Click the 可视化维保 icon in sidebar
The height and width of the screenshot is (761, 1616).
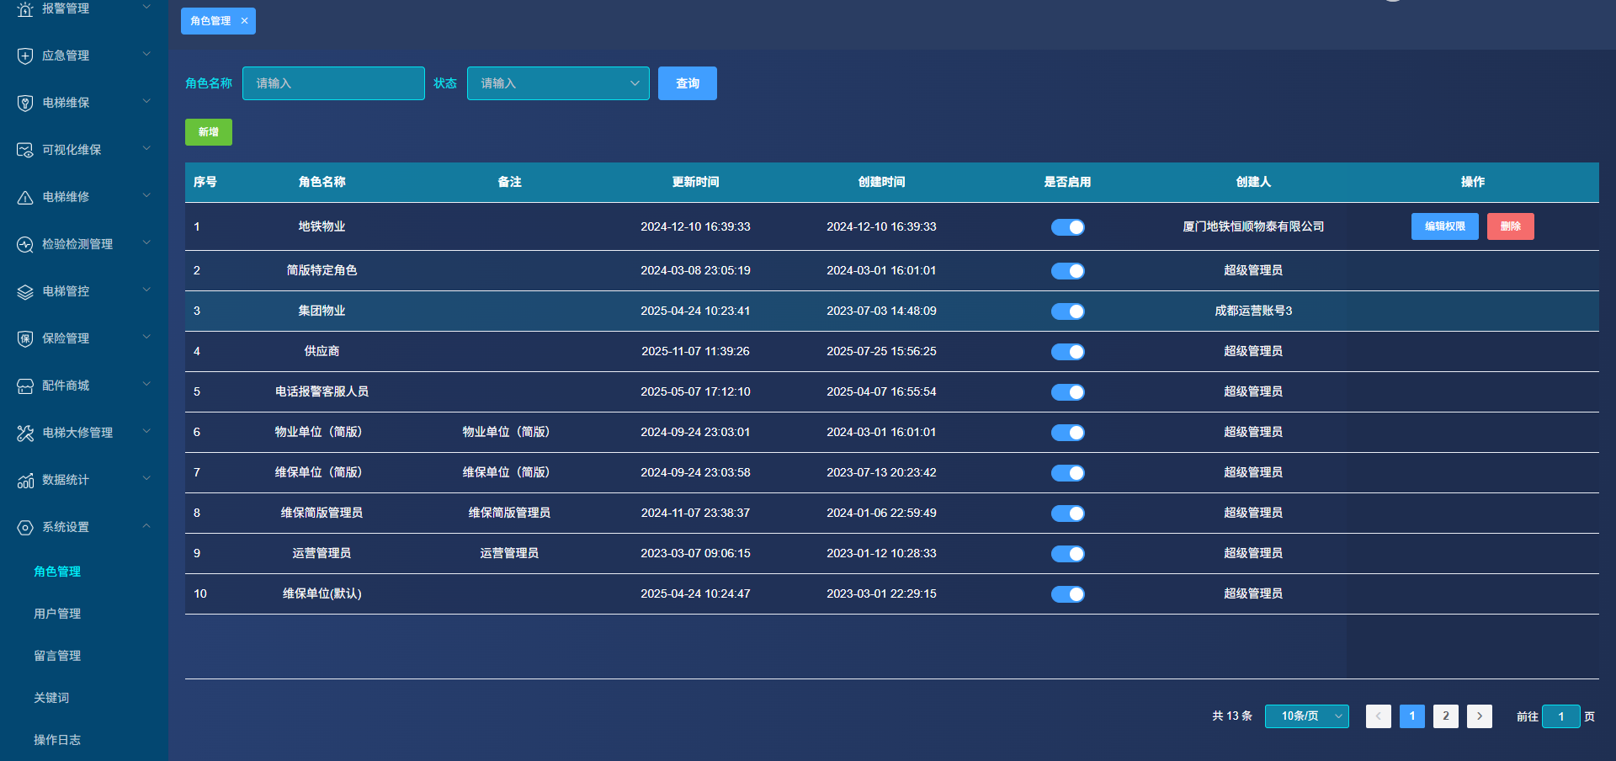(25, 150)
